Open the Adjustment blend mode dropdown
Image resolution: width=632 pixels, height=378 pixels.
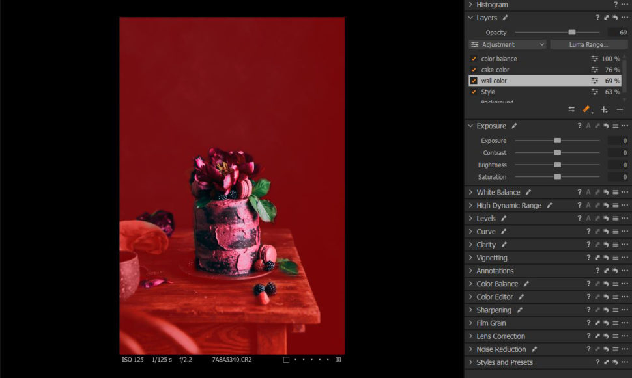(x=507, y=44)
